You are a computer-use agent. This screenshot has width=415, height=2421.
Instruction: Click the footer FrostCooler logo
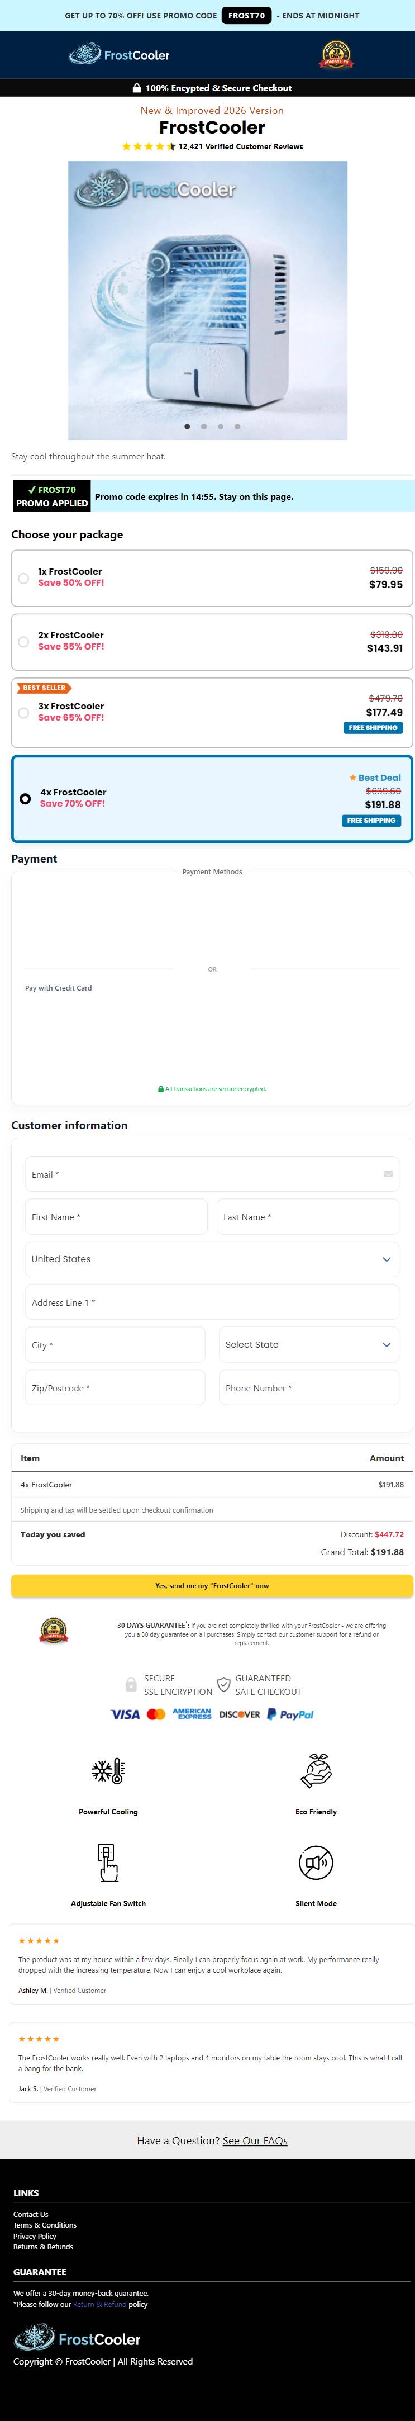click(77, 2338)
